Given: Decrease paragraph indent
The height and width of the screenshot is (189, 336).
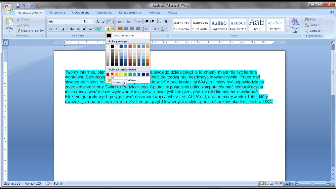Looking at the screenshot, I should pos(146,21).
